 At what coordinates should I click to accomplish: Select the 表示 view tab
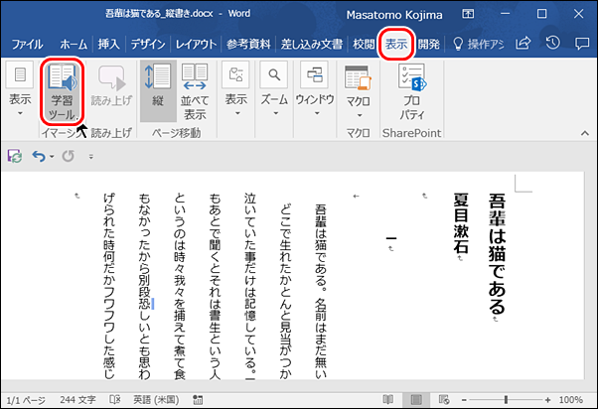tap(396, 45)
